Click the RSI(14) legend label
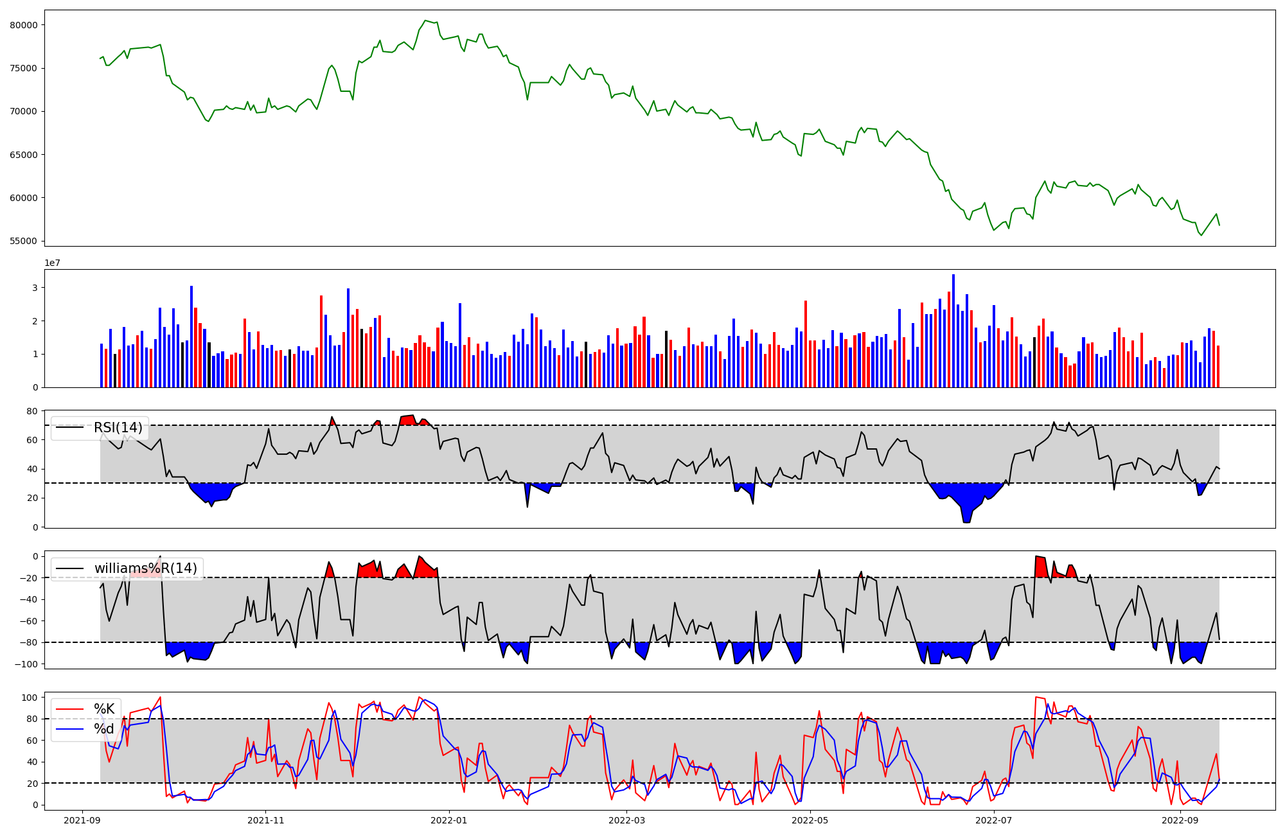The height and width of the screenshot is (835, 1285). pyautogui.click(x=118, y=428)
